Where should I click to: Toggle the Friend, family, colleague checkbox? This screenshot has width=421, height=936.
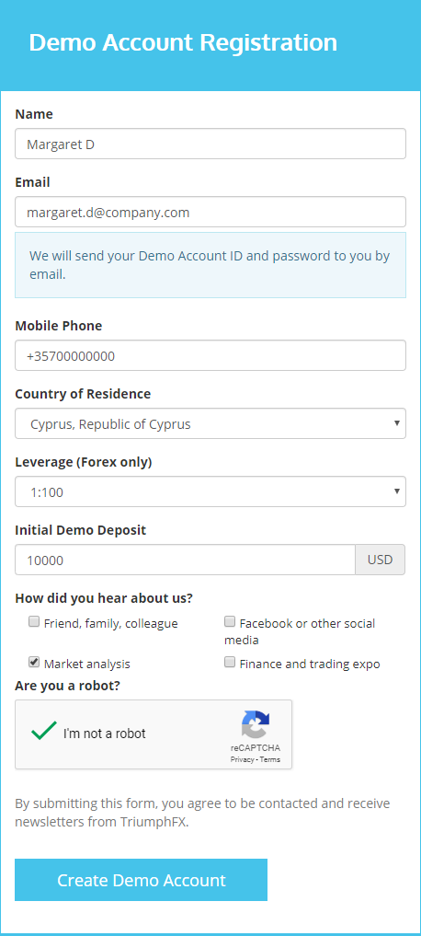pyautogui.click(x=34, y=621)
